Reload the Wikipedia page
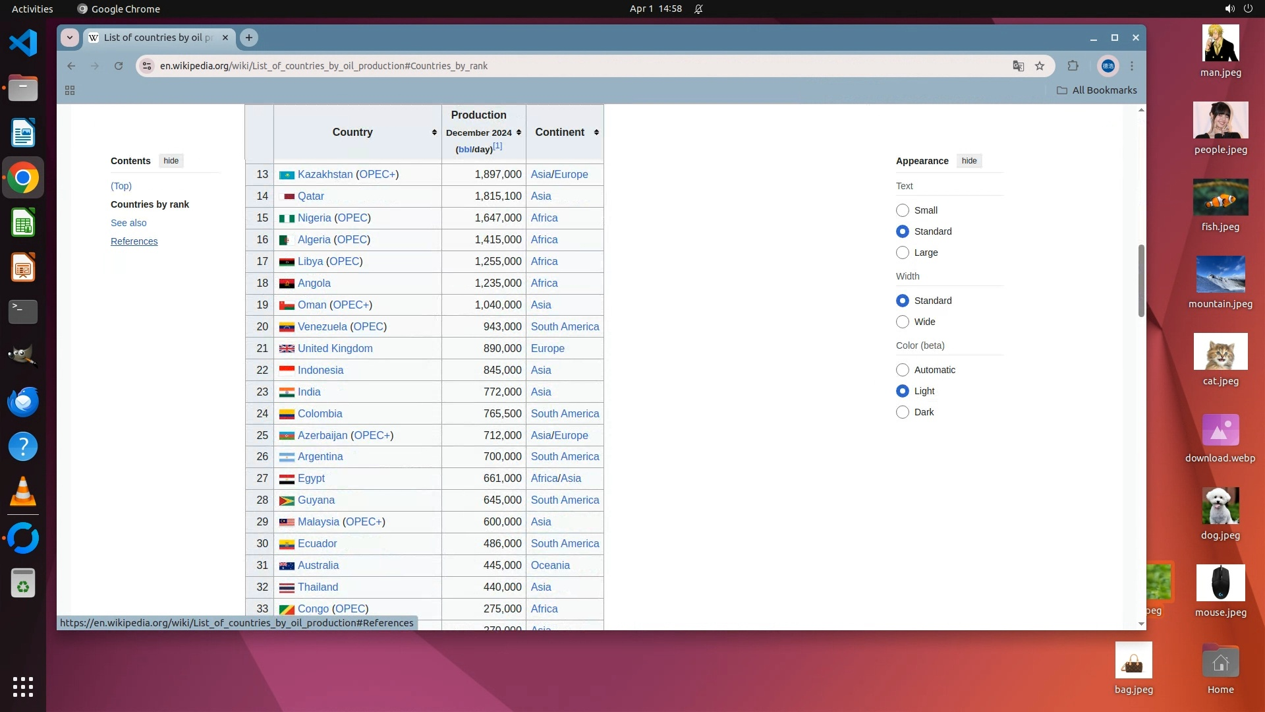This screenshot has height=712, width=1265. coord(119,66)
